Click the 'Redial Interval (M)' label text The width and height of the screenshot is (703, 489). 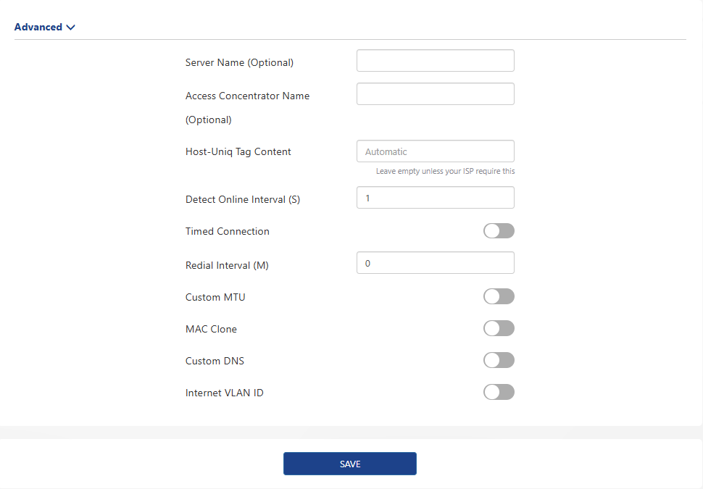(x=227, y=266)
